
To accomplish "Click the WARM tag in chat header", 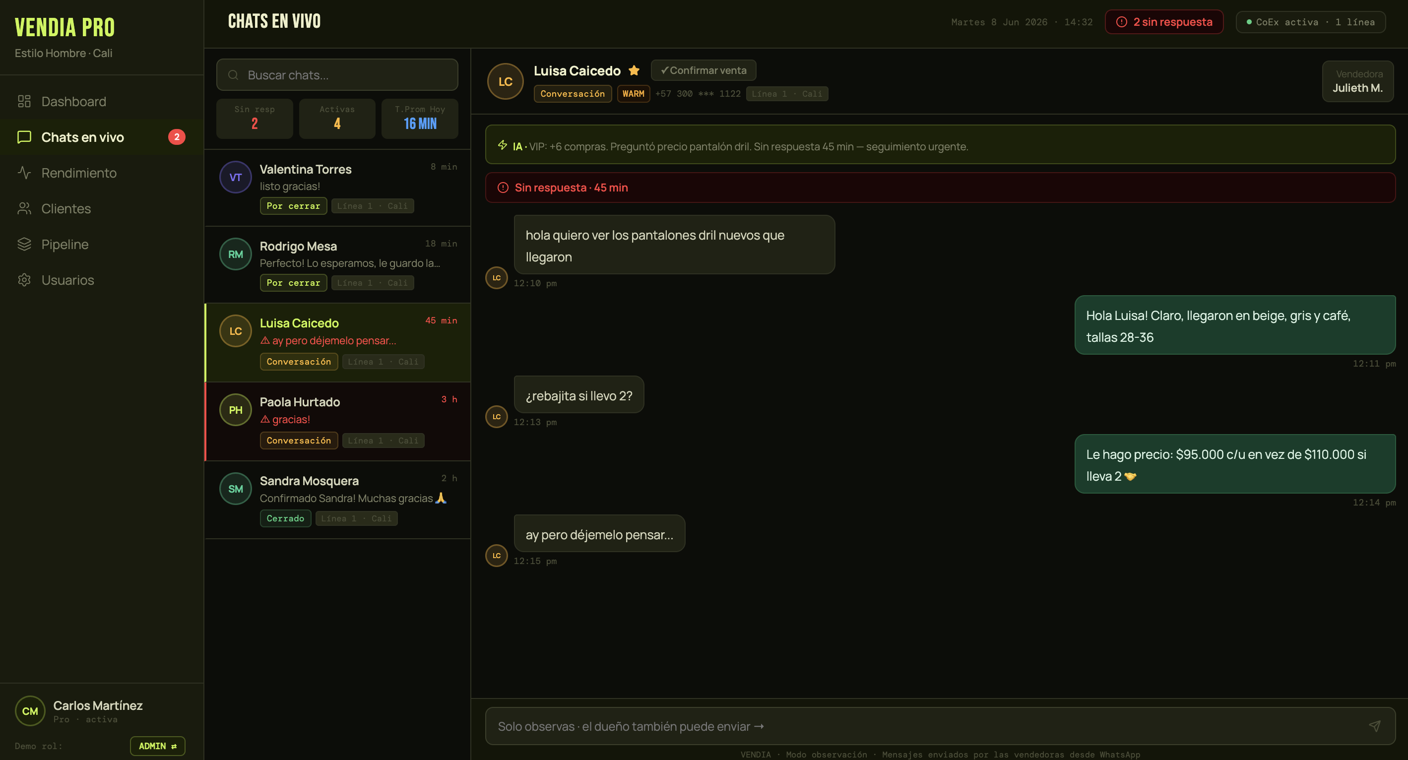I will [x=633, y=93].
